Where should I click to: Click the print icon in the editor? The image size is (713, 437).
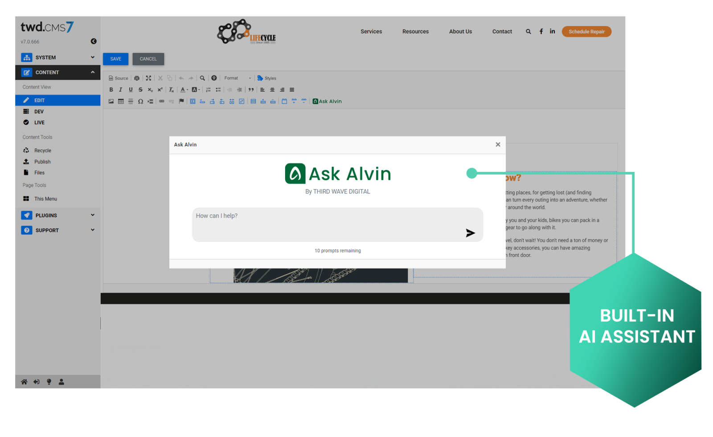click(x=137, y=78)
